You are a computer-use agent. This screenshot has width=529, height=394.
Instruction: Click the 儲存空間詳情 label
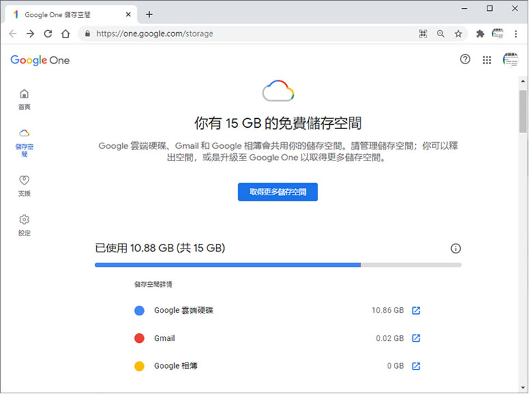[153, 284]
